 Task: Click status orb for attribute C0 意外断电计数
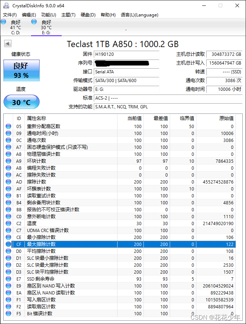click(x=8, y=216)
